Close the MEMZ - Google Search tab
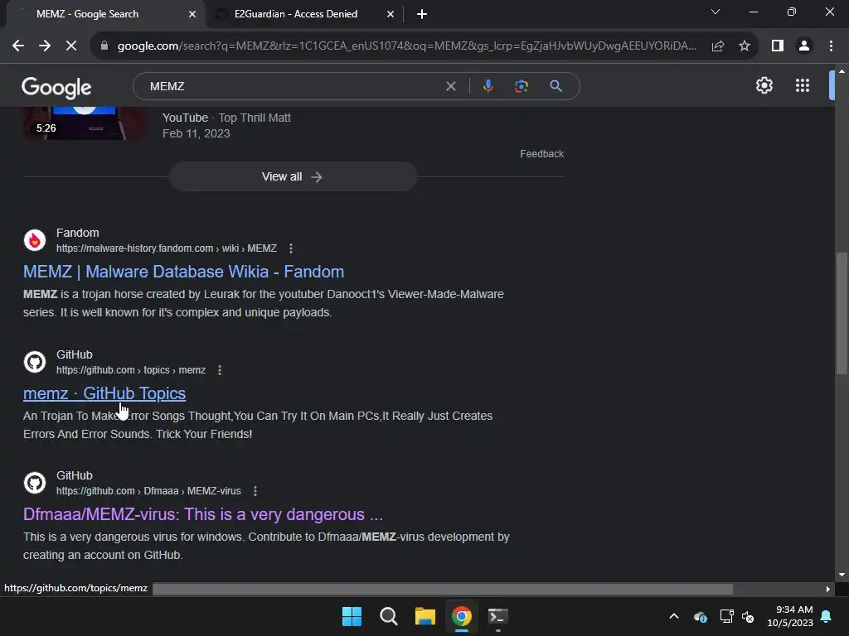 coord(192,14)
